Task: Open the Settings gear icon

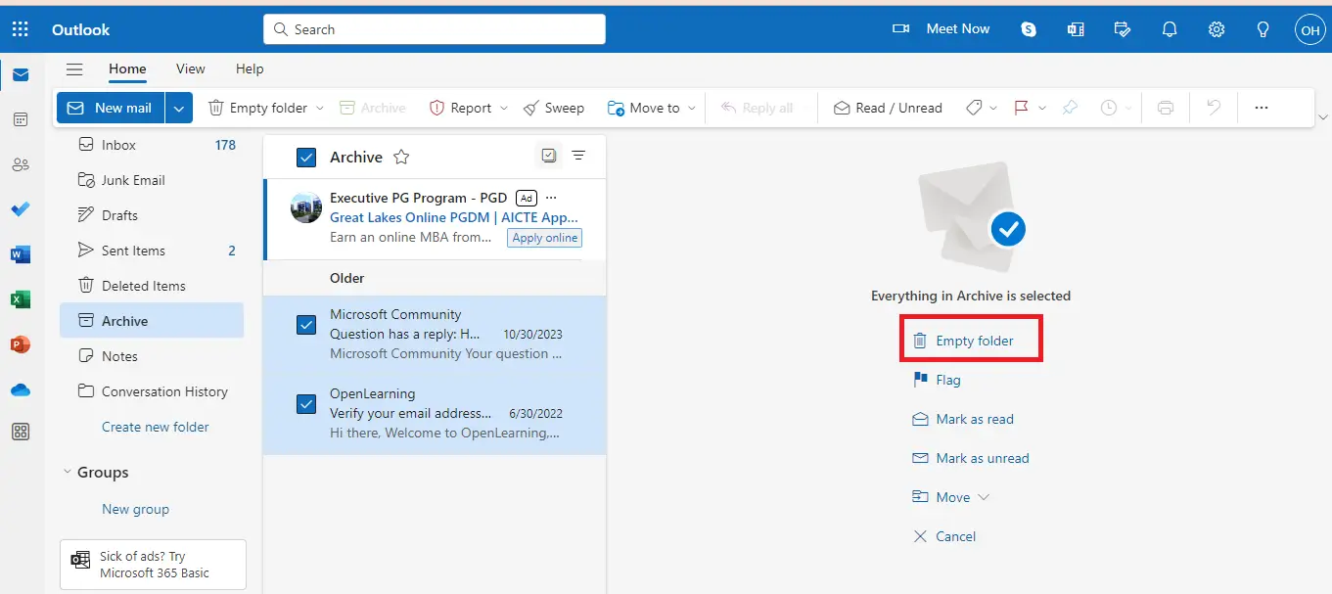Action: [x=1217, y=29]
